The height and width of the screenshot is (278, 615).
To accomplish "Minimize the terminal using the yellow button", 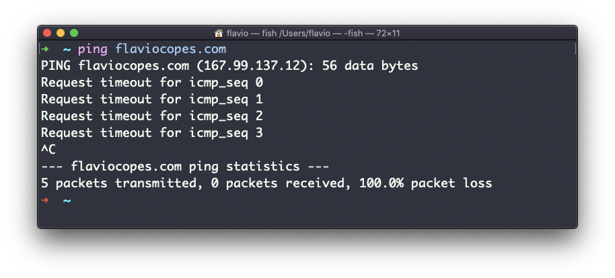I will click(61, 33).
